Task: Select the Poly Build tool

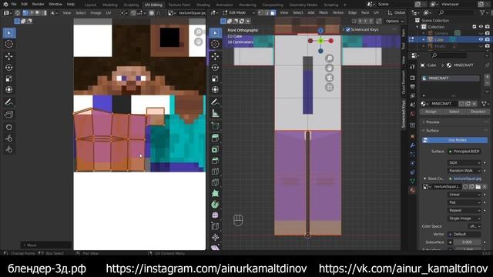Action: click(216, 194)
